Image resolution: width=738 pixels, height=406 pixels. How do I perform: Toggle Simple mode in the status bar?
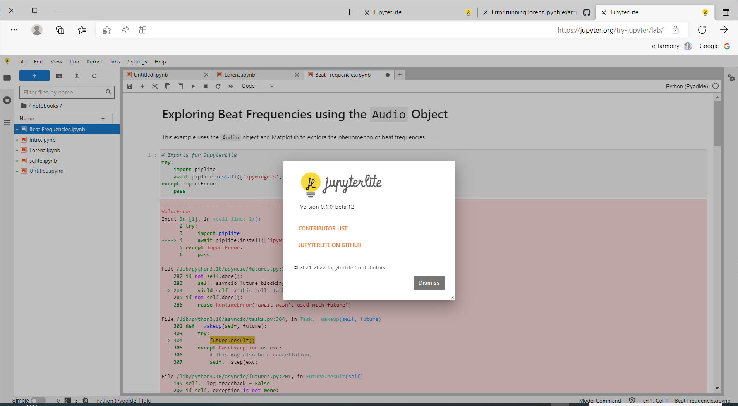coord(38,400)
